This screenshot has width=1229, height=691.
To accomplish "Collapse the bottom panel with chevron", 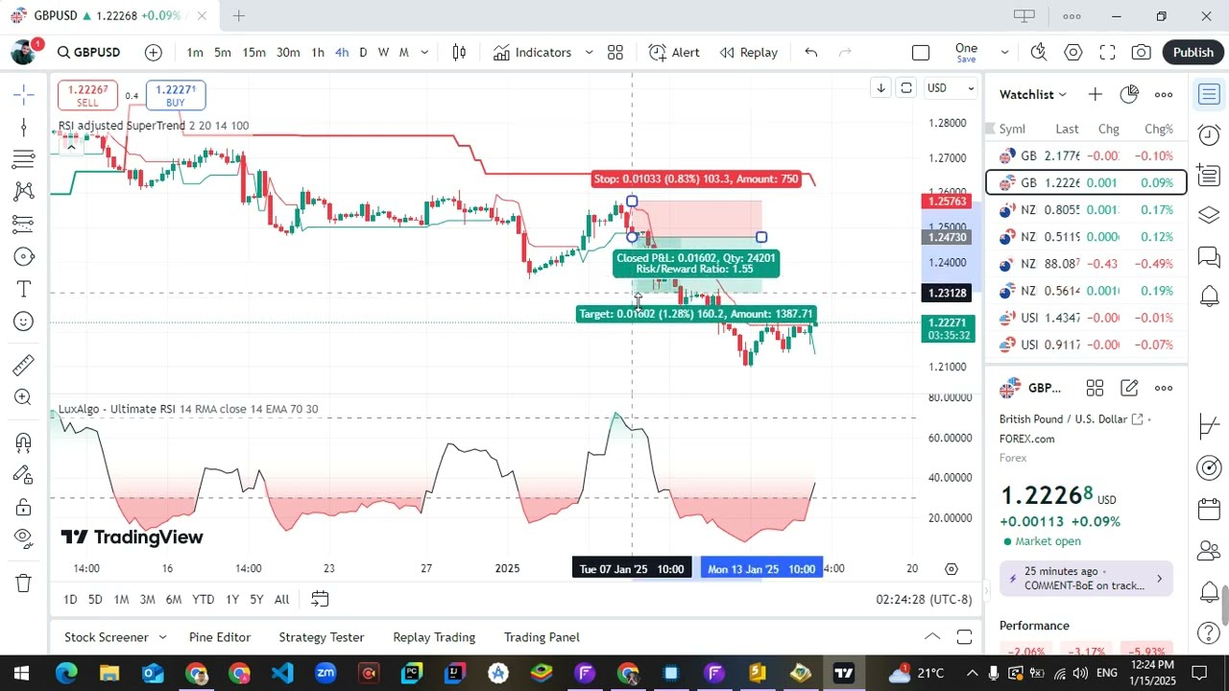I will coord(931,637).
